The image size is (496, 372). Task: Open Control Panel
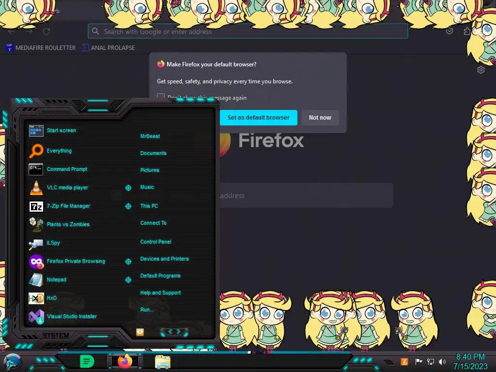[x=155, y=242]
